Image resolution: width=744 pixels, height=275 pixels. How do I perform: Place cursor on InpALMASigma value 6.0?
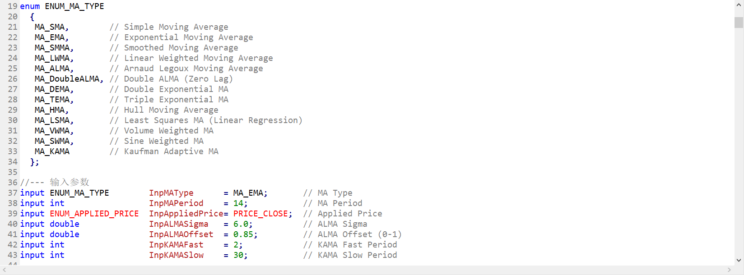point(241,224)
